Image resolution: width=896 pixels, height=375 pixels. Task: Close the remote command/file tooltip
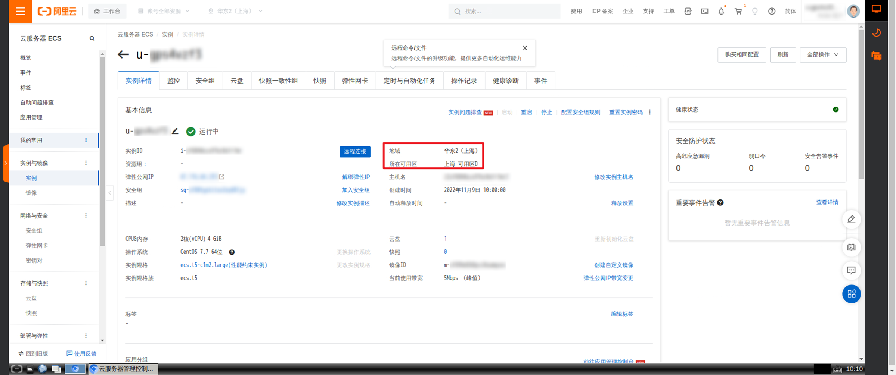tap(525, 48)
